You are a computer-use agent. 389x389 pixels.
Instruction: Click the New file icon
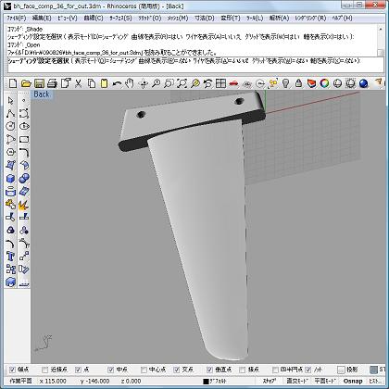(x=13, y=83)
